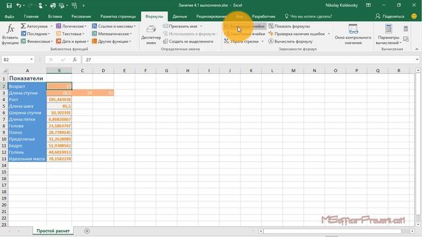Click Зависимые ячейки trace dependents
Screen dimensions: 422x237
[x=245, y=34]
